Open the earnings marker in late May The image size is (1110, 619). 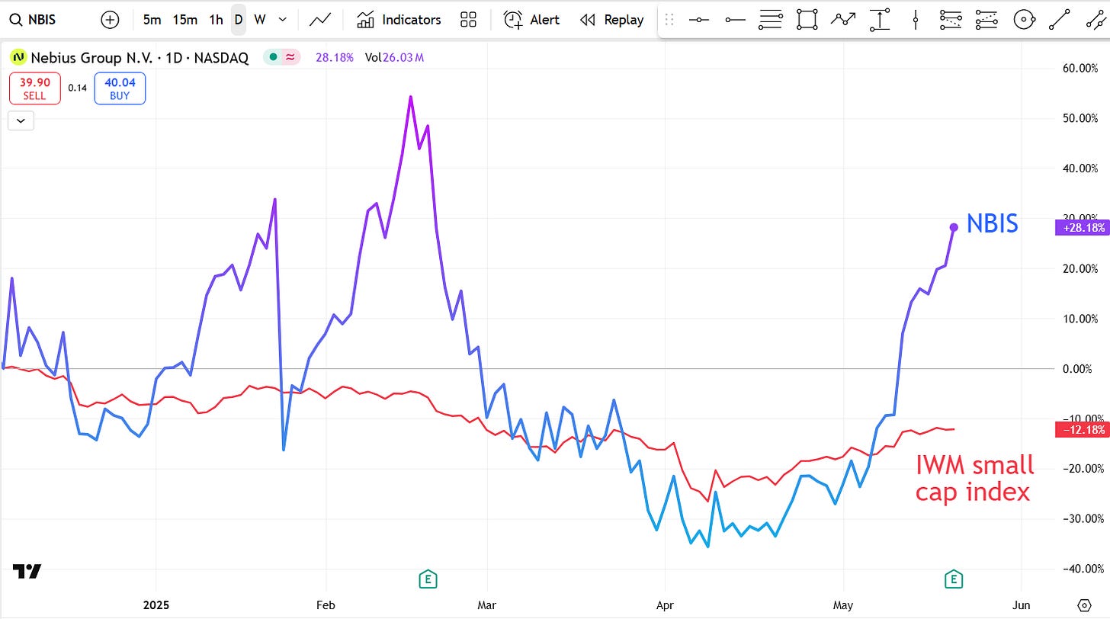tap(953, 579)
